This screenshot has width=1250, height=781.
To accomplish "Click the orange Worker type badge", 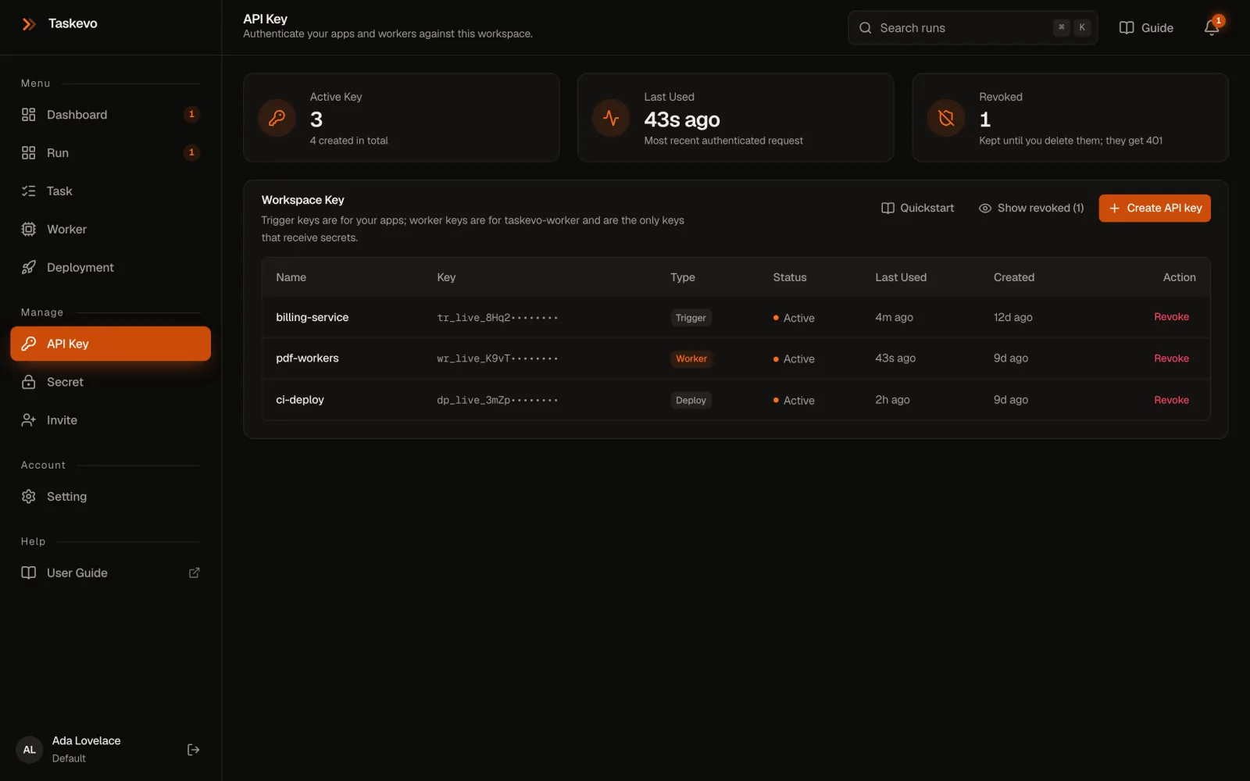I will coord(691,358).
